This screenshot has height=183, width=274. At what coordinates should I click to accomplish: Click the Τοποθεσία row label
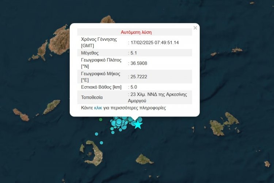(92, 98)
